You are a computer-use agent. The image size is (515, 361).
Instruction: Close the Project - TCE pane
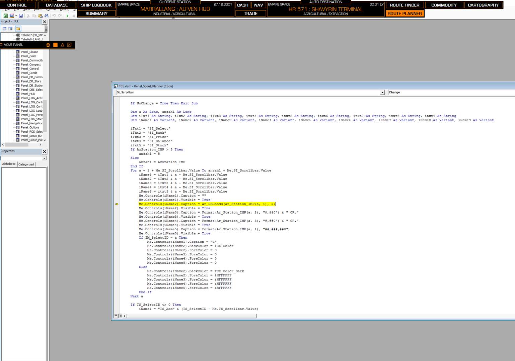tap(45, 22)
